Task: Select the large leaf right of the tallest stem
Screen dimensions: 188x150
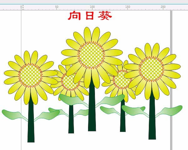Action: pyautogui.click(x=110, y=101)
